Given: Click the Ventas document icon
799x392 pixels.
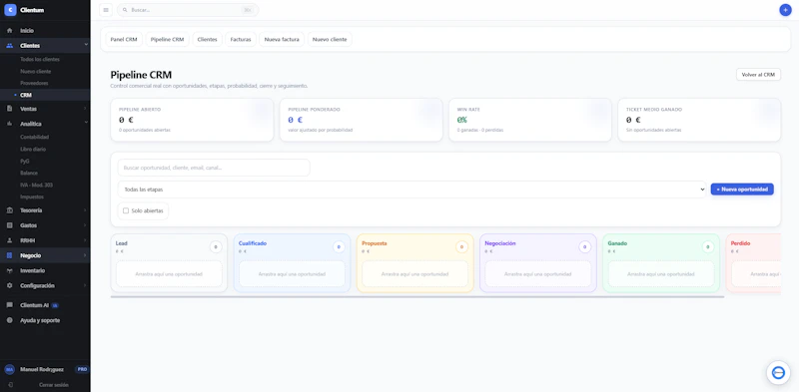Looking at the screenshot, I should tap(10, 109).
